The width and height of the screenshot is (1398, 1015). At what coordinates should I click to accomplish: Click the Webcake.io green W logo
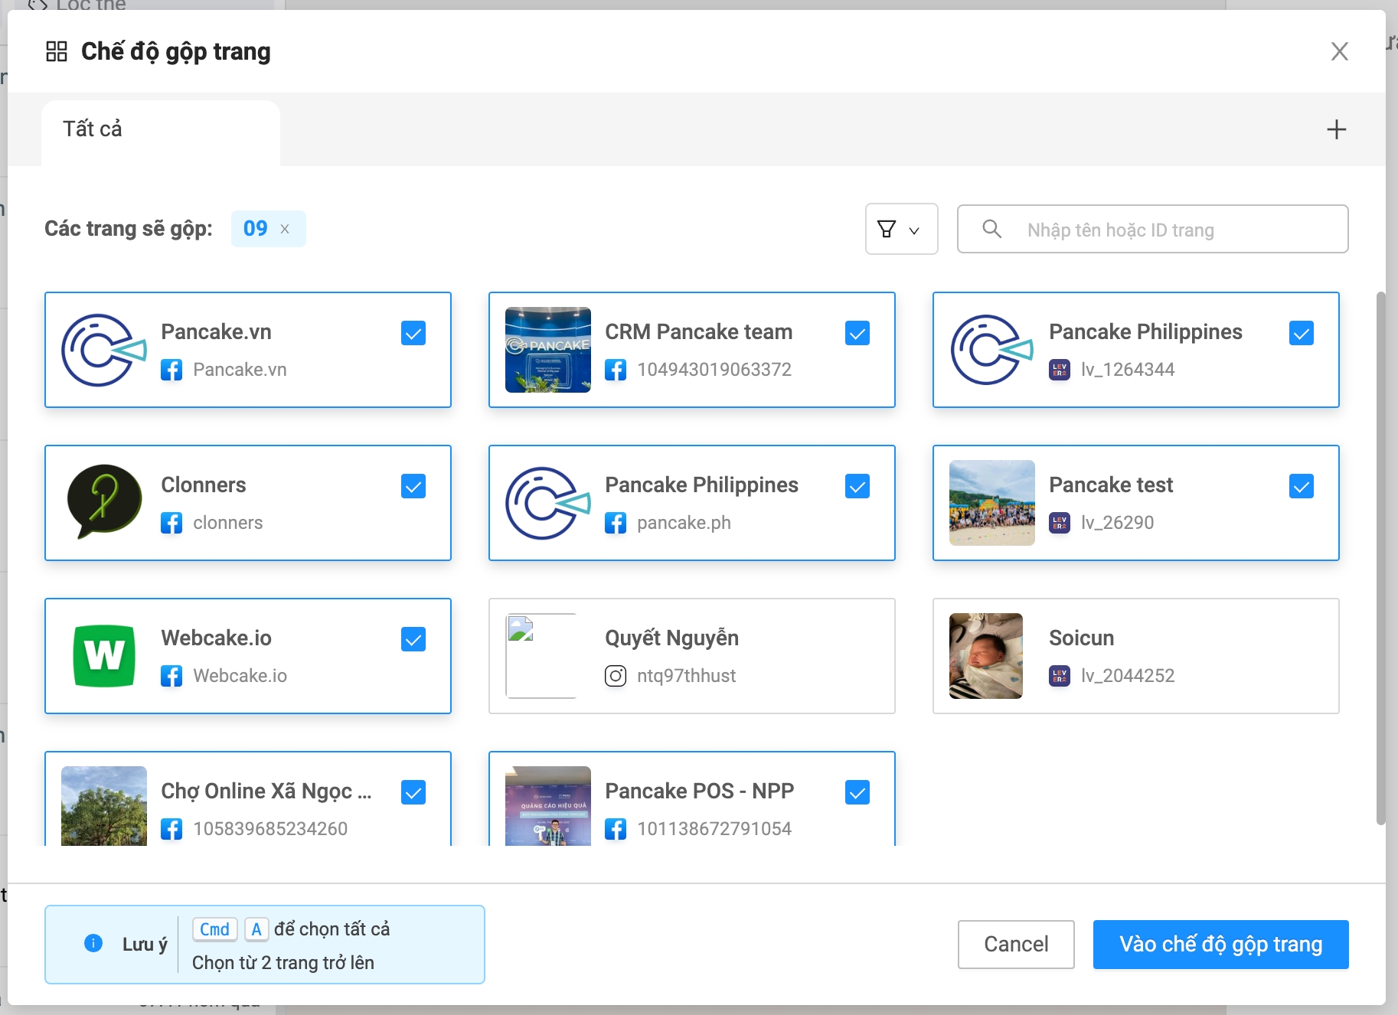[x=104, y=656]
